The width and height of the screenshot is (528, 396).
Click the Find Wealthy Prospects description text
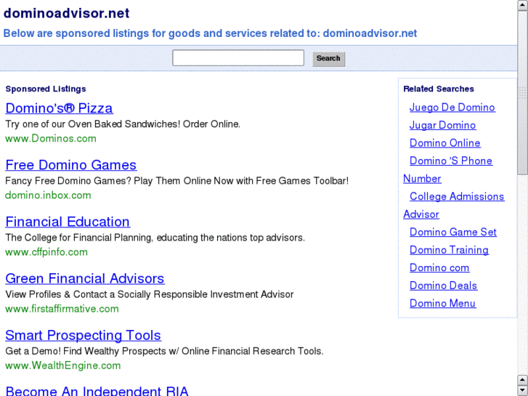(164, 351)
